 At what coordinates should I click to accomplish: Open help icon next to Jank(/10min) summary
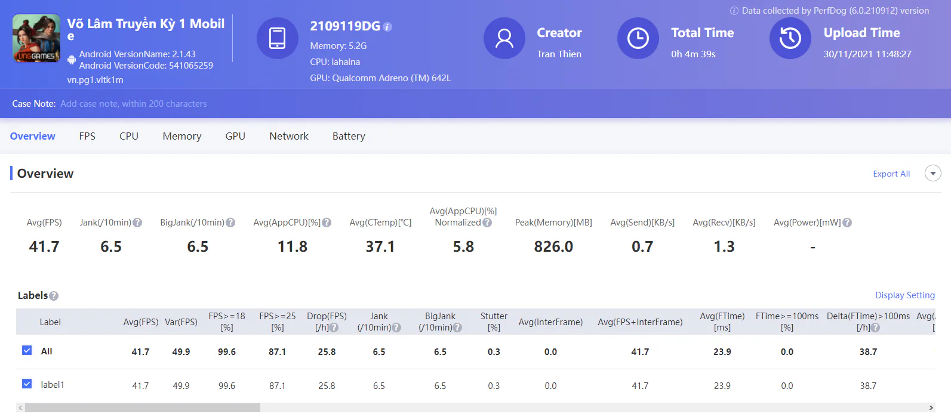[x=137, y=223]
